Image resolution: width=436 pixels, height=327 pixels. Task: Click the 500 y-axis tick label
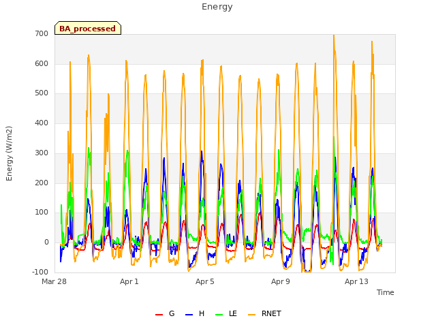pos(42,93)
